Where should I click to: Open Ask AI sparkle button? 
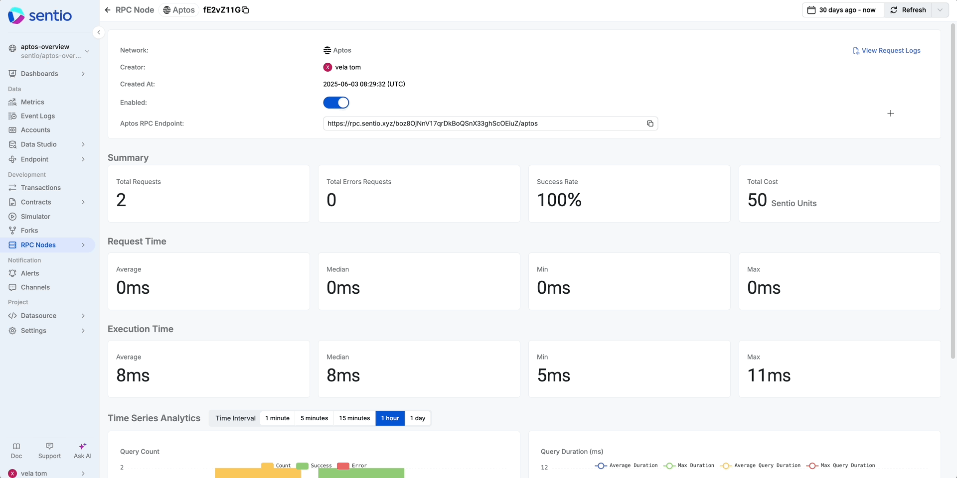coord(83,451)
